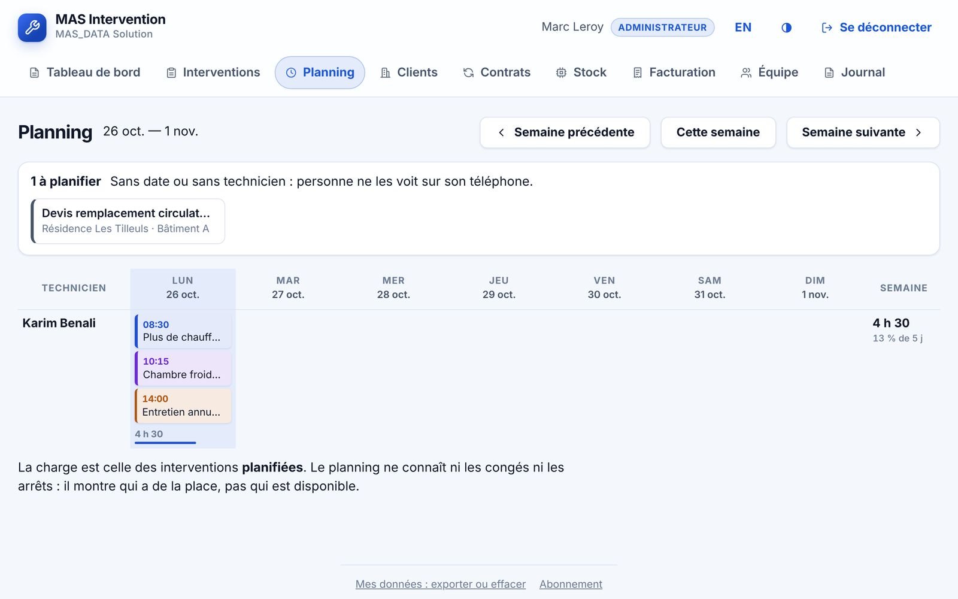Open the 10:15 Chambre froid... intervention
Image resolution: width=958 pixels, height=599 pixels.
(183, 368)
